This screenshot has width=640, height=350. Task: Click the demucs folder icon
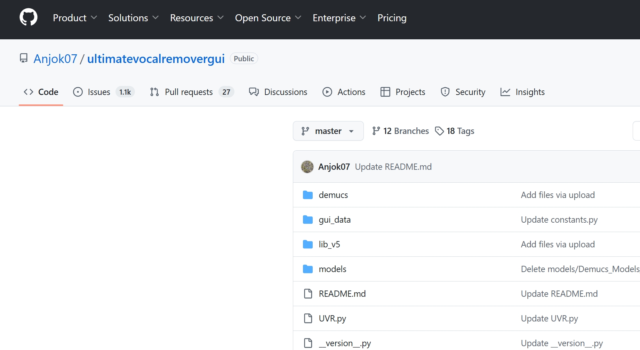click(x=308, y=195)
